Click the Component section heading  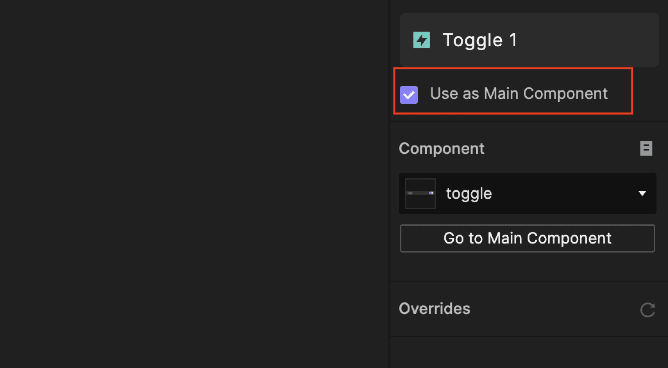pos(442,148)
